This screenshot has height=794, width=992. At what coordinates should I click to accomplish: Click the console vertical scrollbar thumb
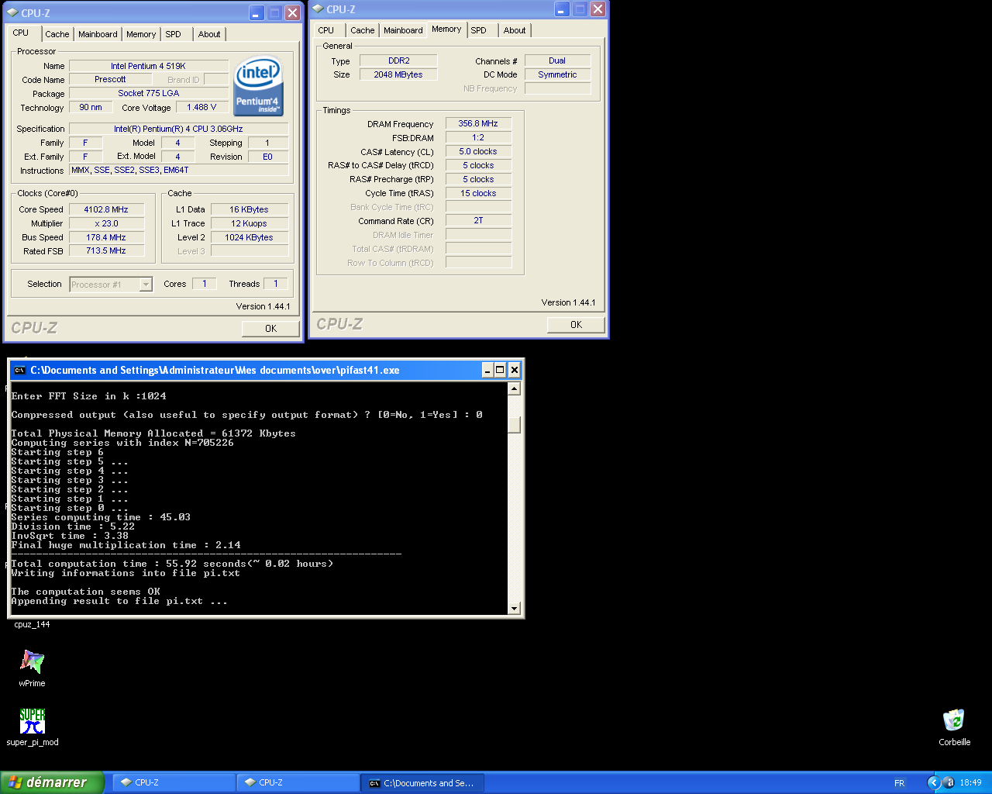point(514,425)
